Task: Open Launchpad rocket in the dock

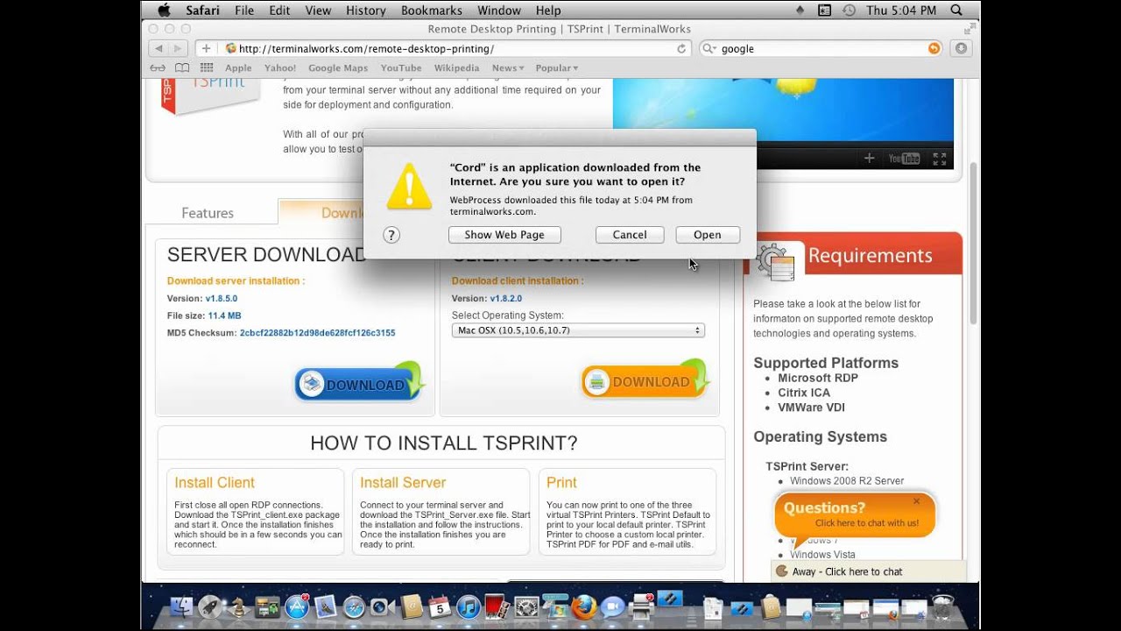Action: [210, 606]
